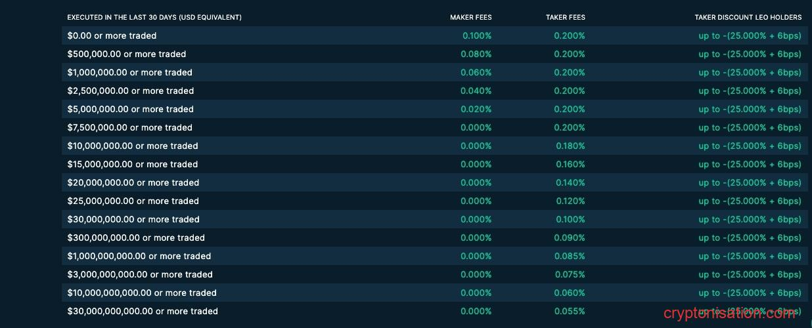
Task: Click the $300,000,000.00 or more traded tier
Action: click(136, 237)
